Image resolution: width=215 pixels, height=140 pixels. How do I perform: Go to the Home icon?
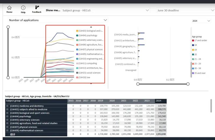pos(9,8)
